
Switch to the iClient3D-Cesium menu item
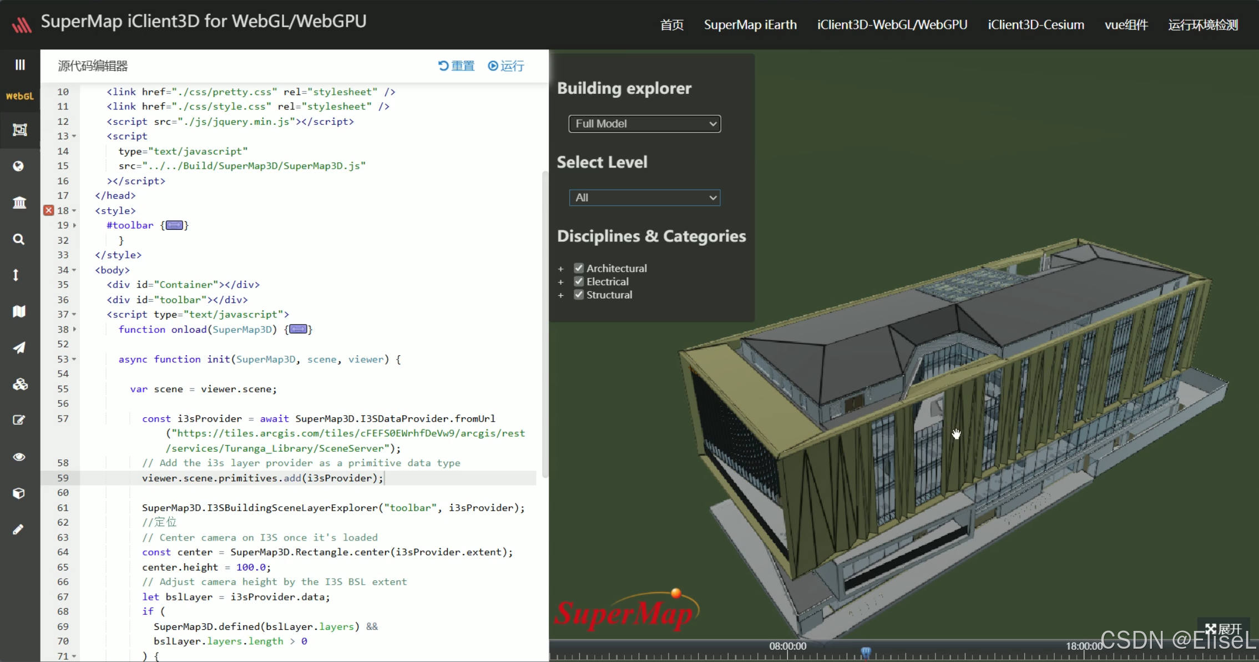tap(1035, 24)
